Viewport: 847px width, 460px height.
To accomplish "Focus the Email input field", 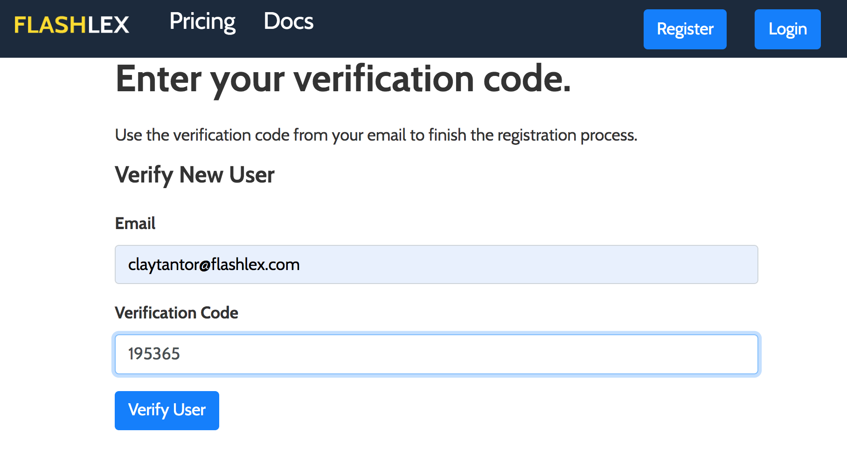I will 436,264.
